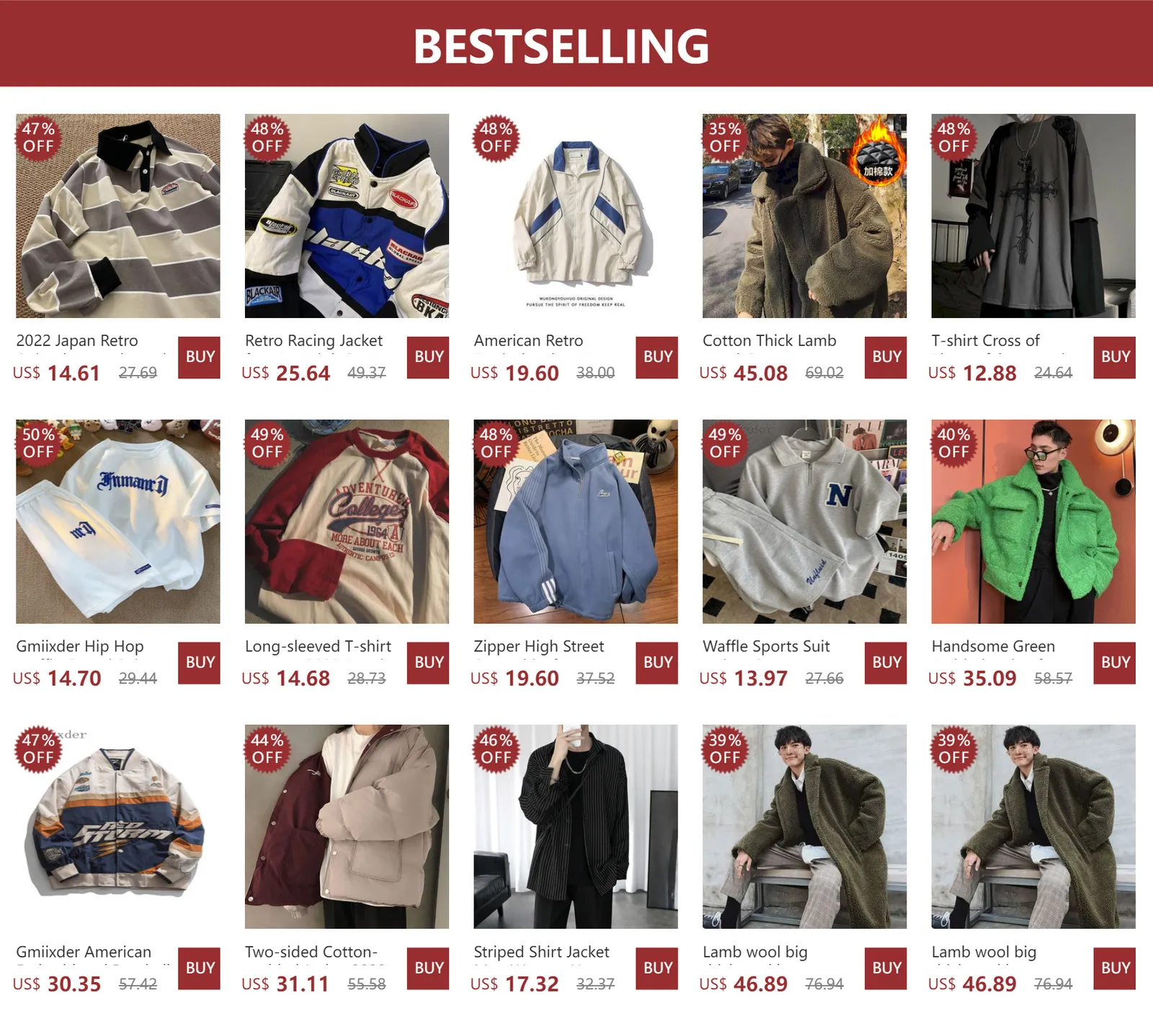Image resolution: width=1153 pixels, height=1021 pixels.
Task: Buy the T-shirt Cross item
Action: 1115,357
